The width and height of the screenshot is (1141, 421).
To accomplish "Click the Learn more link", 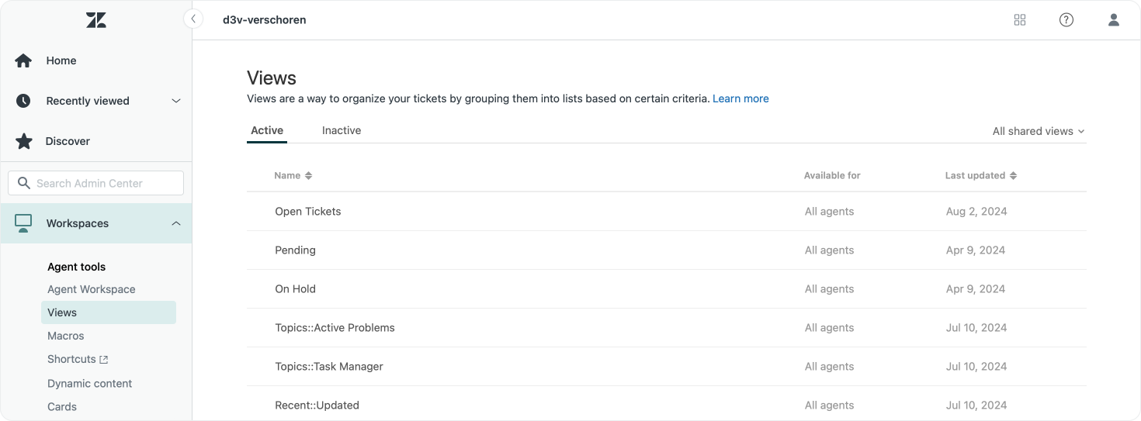I will (x=740, y=98).
